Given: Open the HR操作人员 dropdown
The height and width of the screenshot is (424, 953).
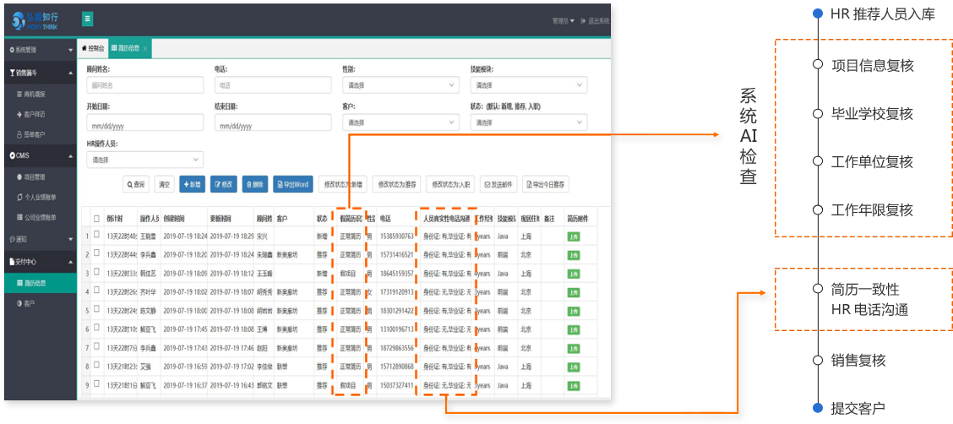Looking at the screenshot, I should point(145,160).
